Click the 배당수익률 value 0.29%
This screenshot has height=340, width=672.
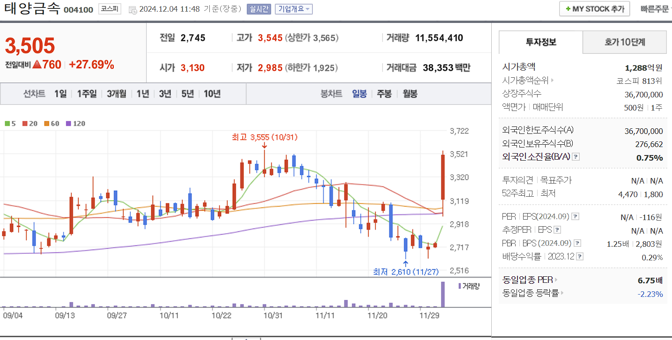652,257
